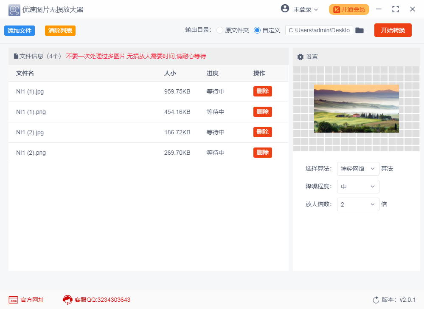The height and width of the screenshot is (309, 424).
Task: Click the 清除列表 clear list button
Action: 60,31
